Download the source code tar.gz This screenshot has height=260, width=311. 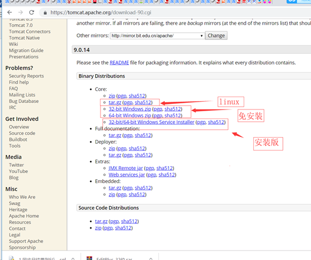tap(101, 221)
